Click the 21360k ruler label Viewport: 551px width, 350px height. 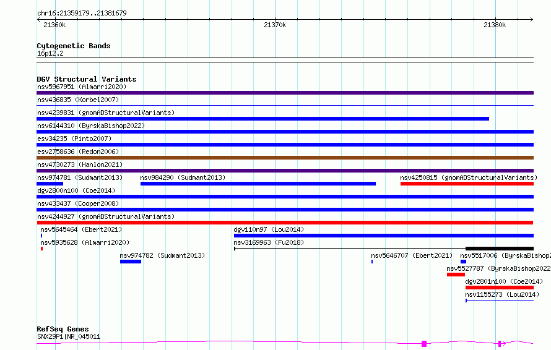point(54,25)
